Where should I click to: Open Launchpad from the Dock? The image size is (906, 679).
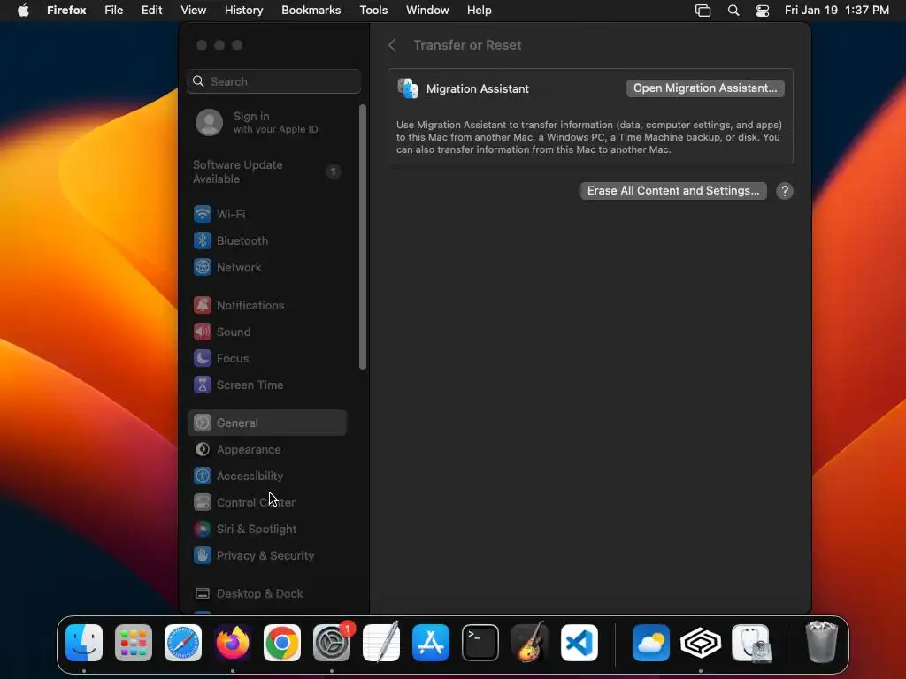tap(134, 643)
